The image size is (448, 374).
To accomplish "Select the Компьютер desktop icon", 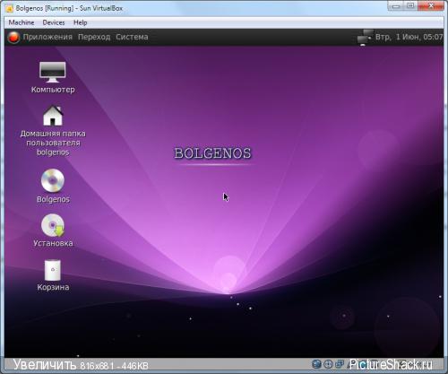I will click(53, 72).
